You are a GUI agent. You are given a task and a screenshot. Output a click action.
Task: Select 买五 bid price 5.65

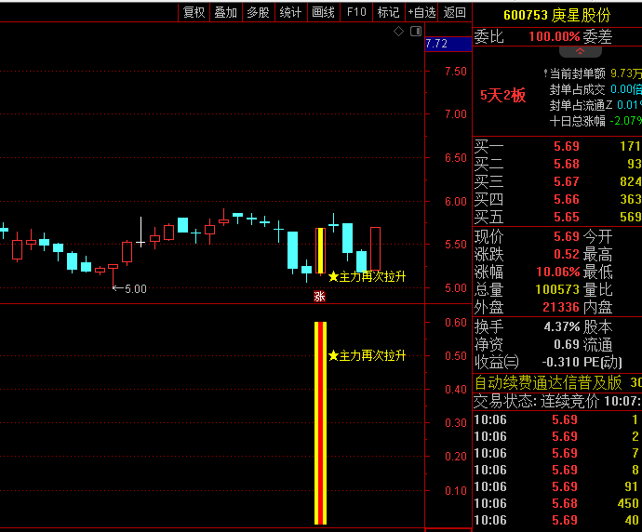click(567, 217)
